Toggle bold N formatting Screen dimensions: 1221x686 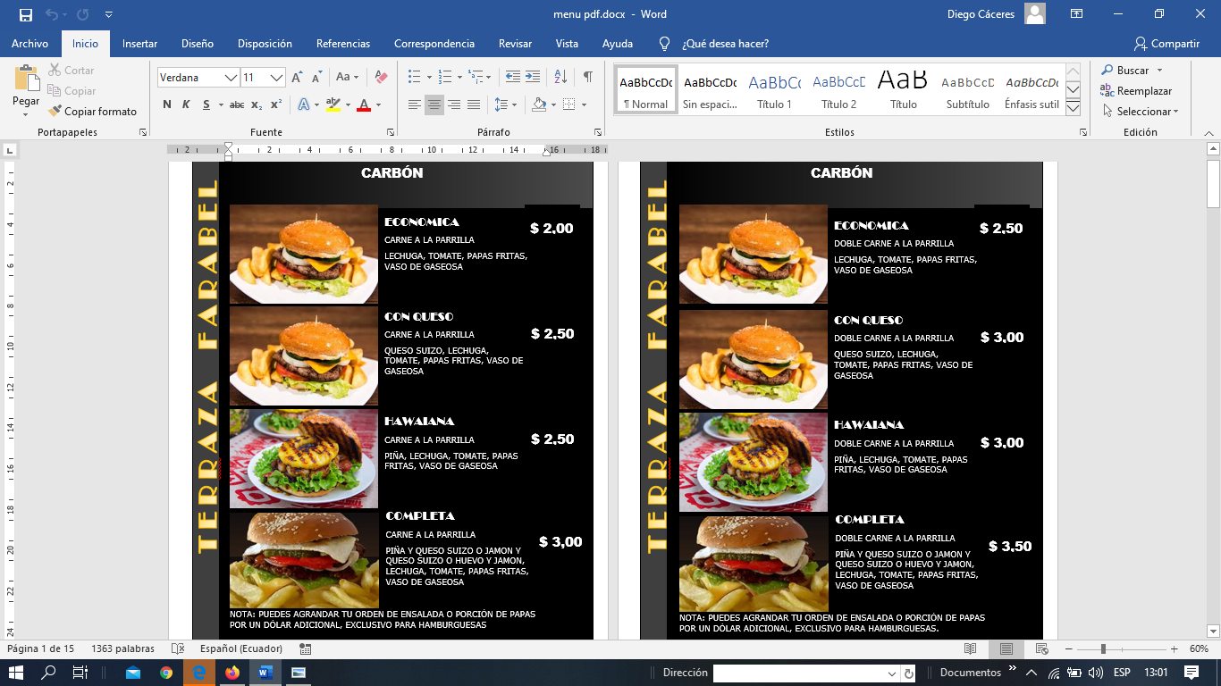(167, 105)
